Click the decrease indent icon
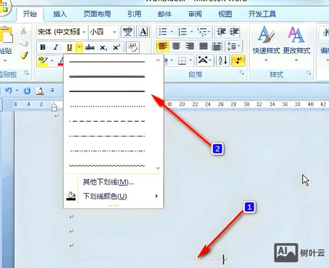The width and height of the screenshot is (329, 268). pos(221,32)
